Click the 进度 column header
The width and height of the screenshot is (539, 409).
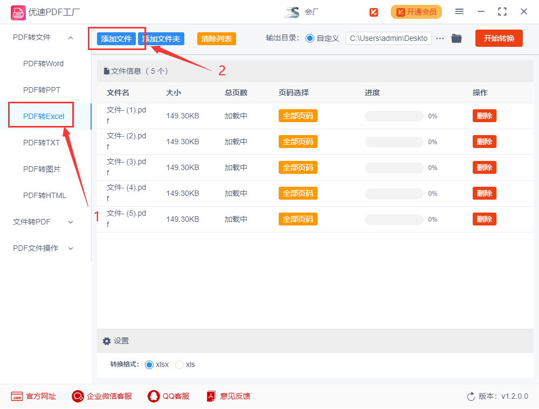pos(372,93)
